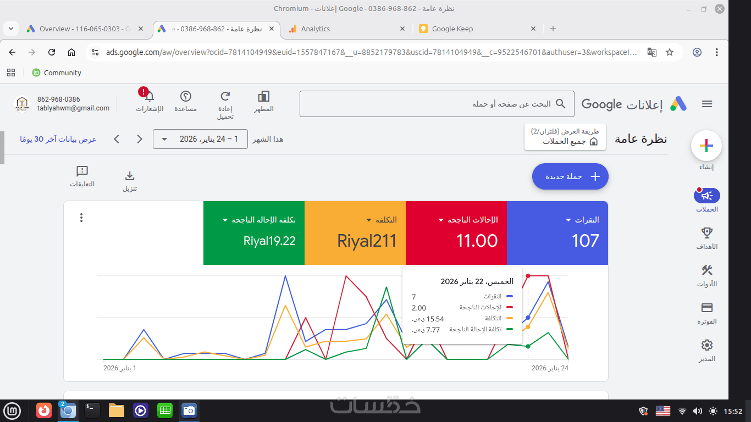Click the new campaign button (حملة جديدة)
Screen dimensions: 751x422
point(570,176)
